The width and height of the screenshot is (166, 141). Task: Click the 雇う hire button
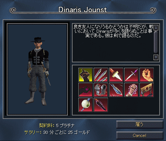pyautogui.click(x=140, y=125)
